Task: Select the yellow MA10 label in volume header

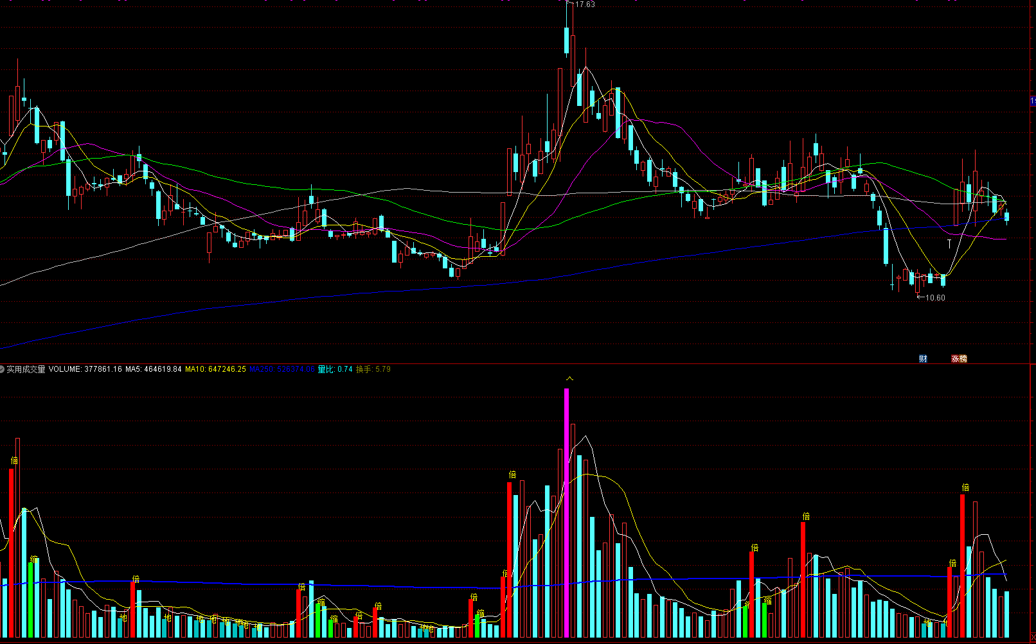Action: pos(215,369)
